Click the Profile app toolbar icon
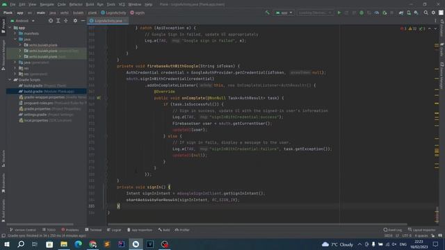The width and height of the screenshot is (445, 250). click(377, 12)
